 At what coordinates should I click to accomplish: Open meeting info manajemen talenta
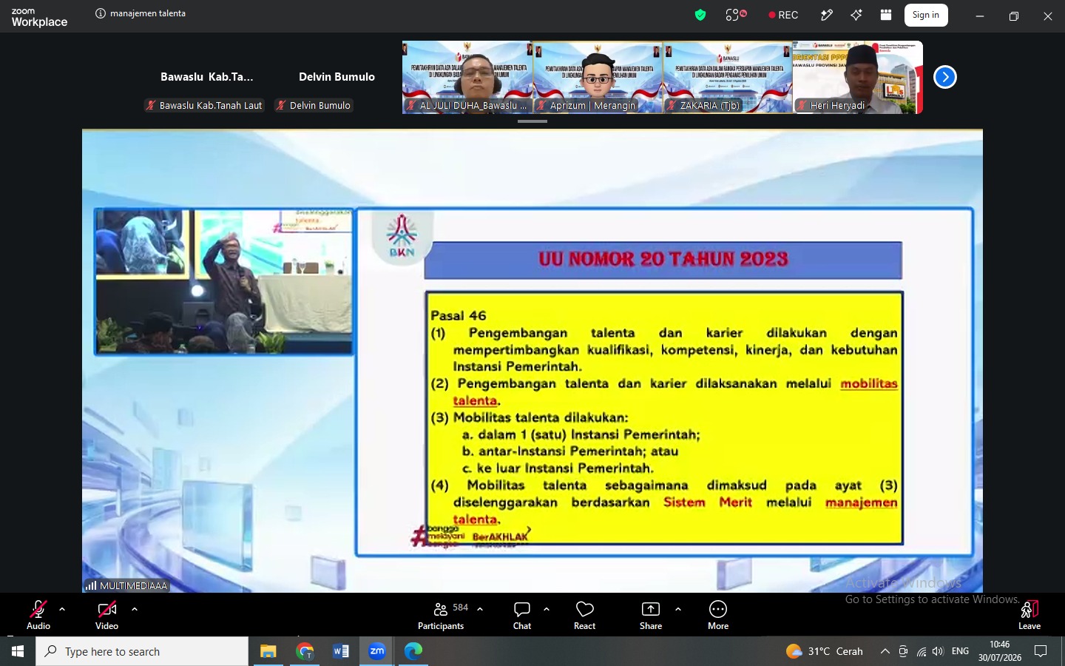point(141,13)
